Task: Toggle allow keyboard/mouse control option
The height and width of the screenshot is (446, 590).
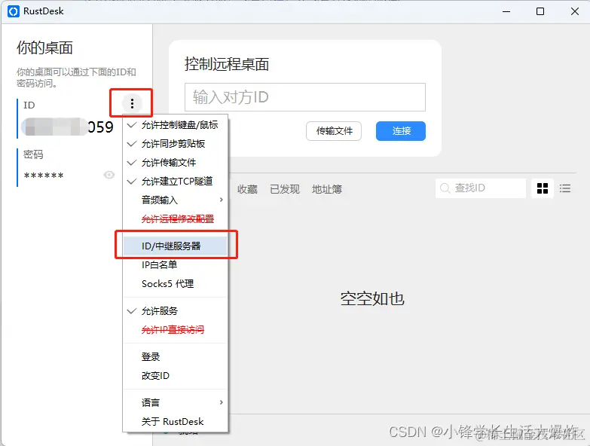Action: [176, 125]
